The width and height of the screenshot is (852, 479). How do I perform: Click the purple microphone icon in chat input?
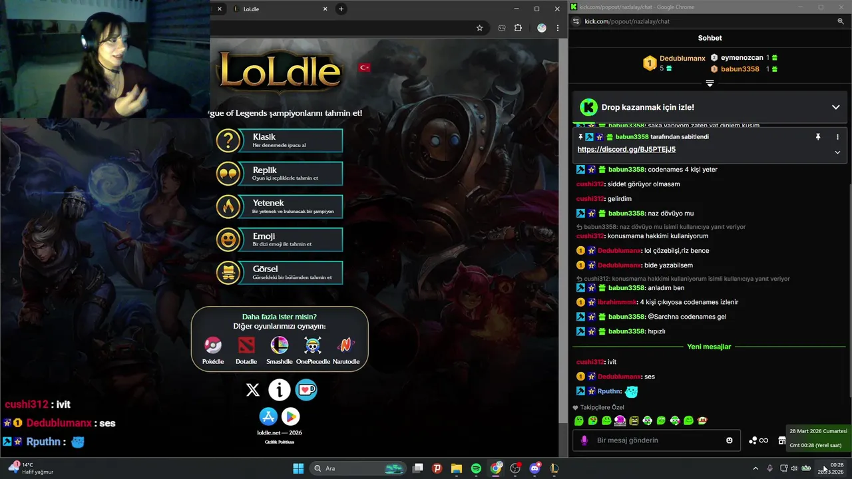click(x=584, y=440)
